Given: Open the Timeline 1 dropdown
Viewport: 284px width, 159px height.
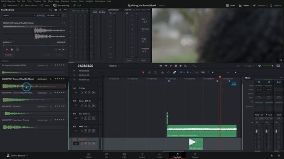Looking at the screenshot, I should 114,66.
